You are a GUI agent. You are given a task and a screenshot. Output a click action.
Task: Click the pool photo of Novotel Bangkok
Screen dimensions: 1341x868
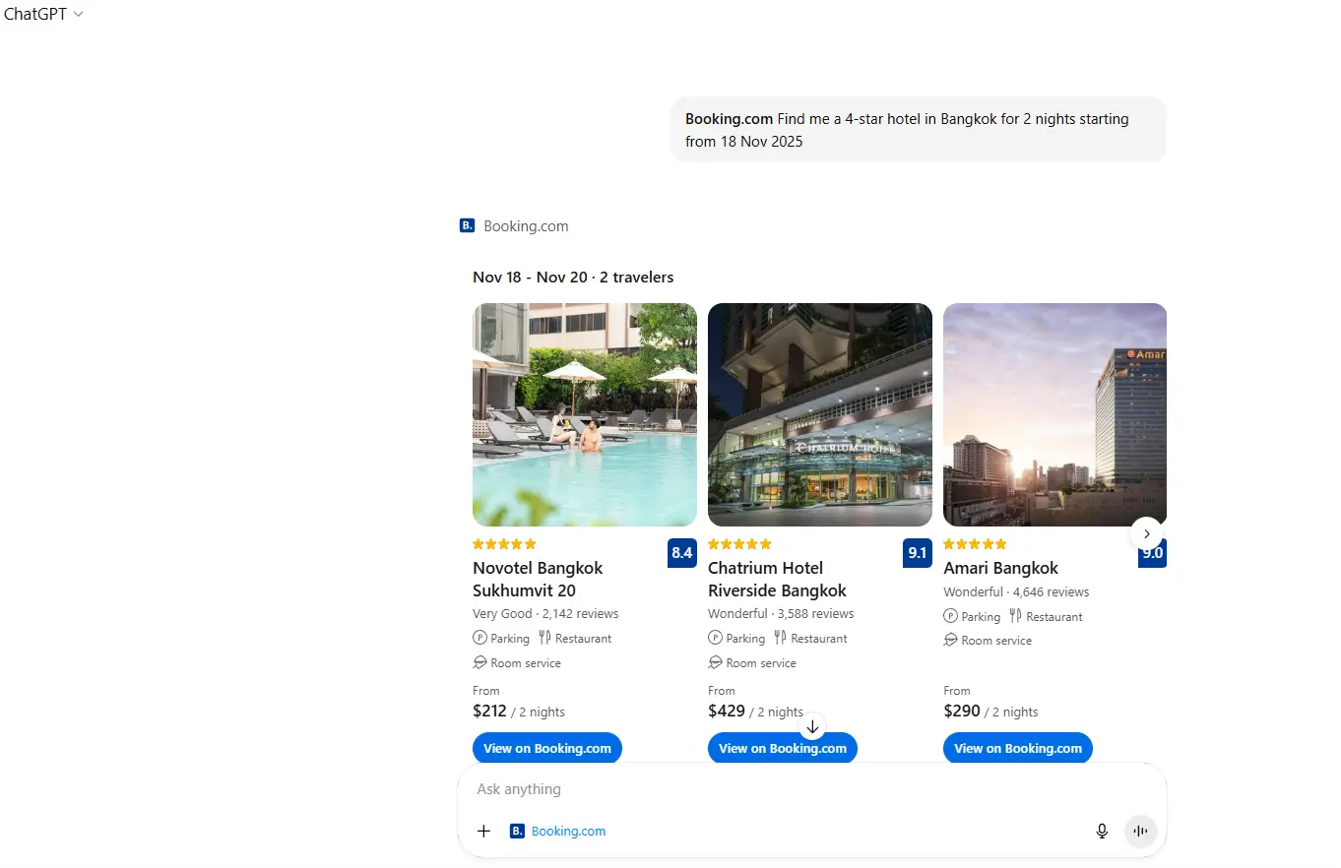[x=584, y=414]
